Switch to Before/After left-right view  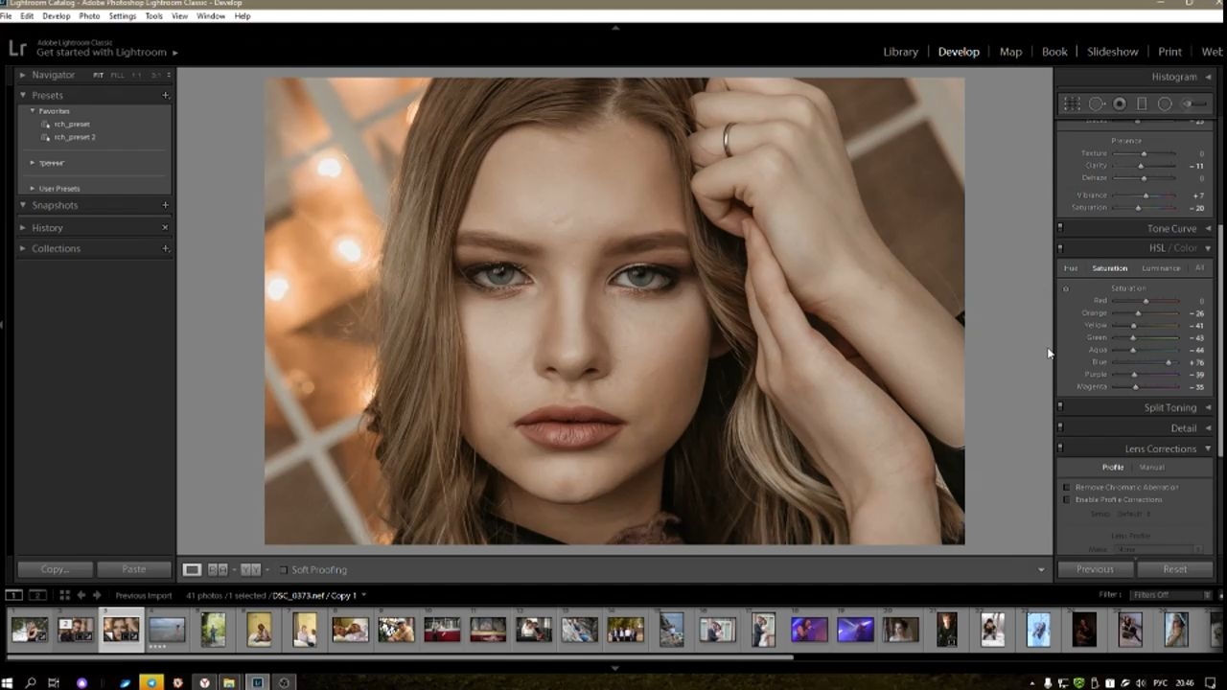pyautogui.click(x=218, y=569)
